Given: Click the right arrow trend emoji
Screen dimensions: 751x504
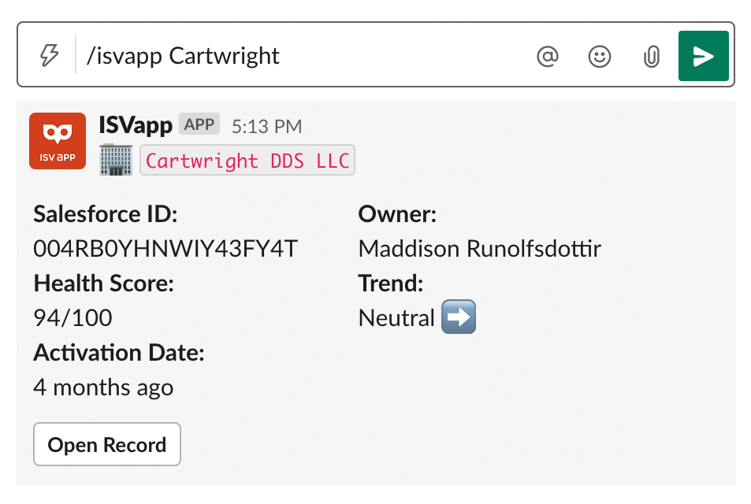Looking at the screenshot, I should [x=459, y=317].
